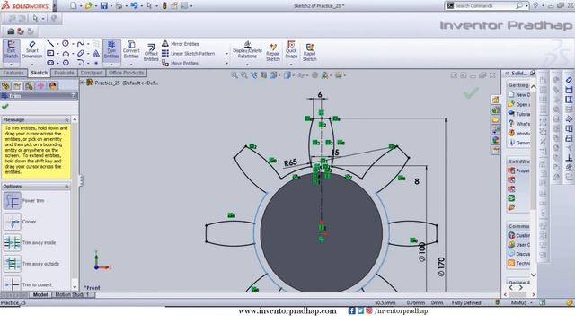Click the Convert Entities tool

coord(131,50)
